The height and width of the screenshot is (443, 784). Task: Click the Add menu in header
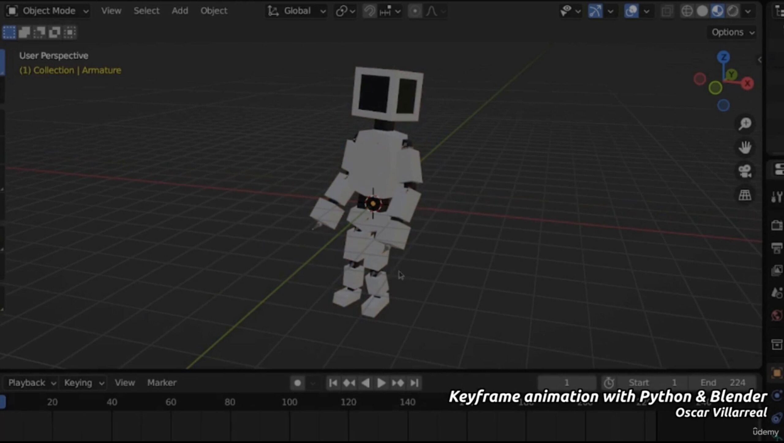pyautogui.click(x=179, y=10)
